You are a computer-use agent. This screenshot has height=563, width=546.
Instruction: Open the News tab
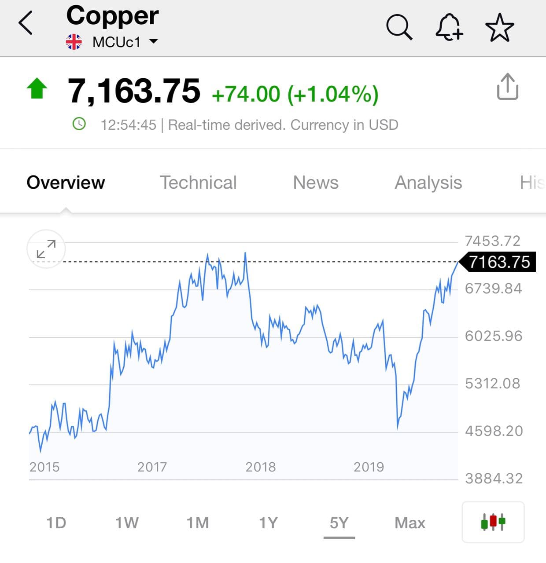click(316, 183)
